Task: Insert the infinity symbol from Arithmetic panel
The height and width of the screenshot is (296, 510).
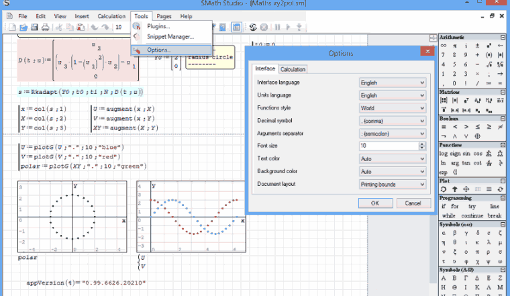Action: point(444,45)
